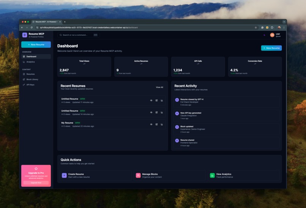Click the Resume shared activity icon
This screenshot has height=208, width=306.
pyautogui.click(x=177, y=141)
